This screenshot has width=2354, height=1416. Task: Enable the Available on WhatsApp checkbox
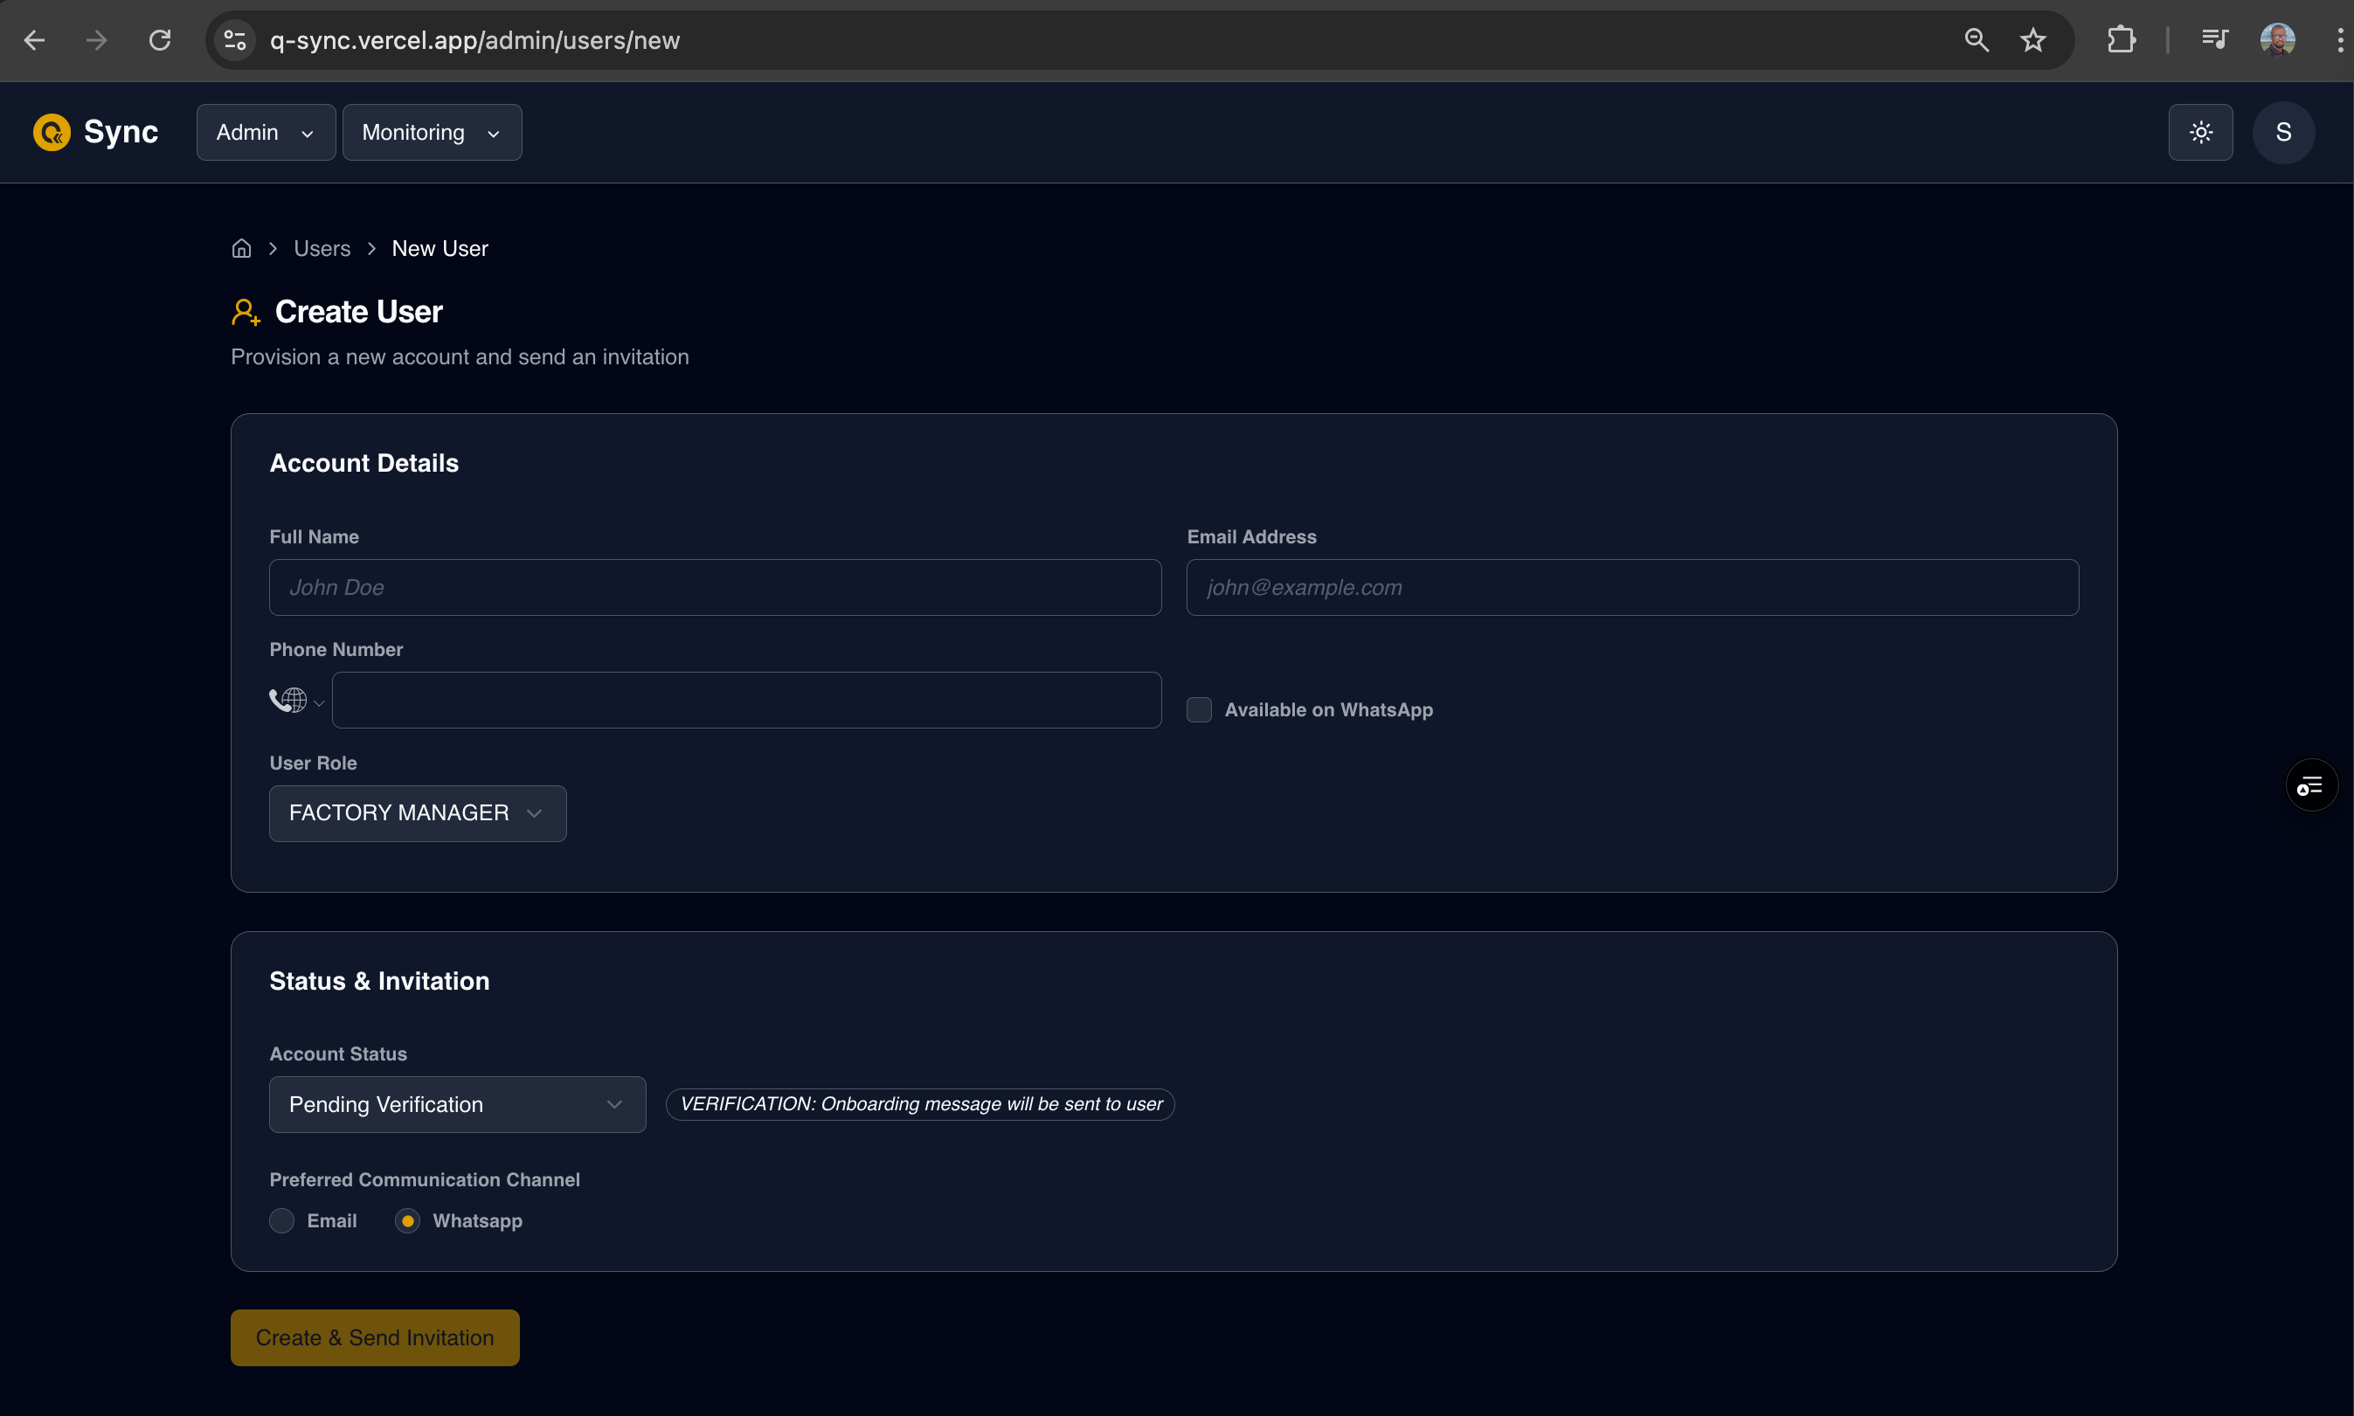click(1199, 709)
